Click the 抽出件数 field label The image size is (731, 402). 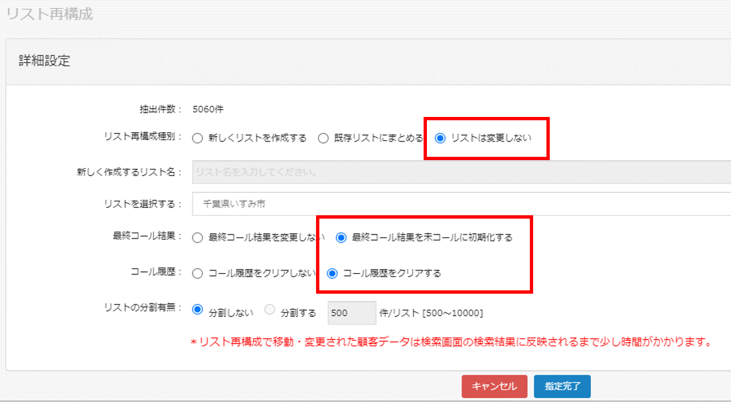161,109
